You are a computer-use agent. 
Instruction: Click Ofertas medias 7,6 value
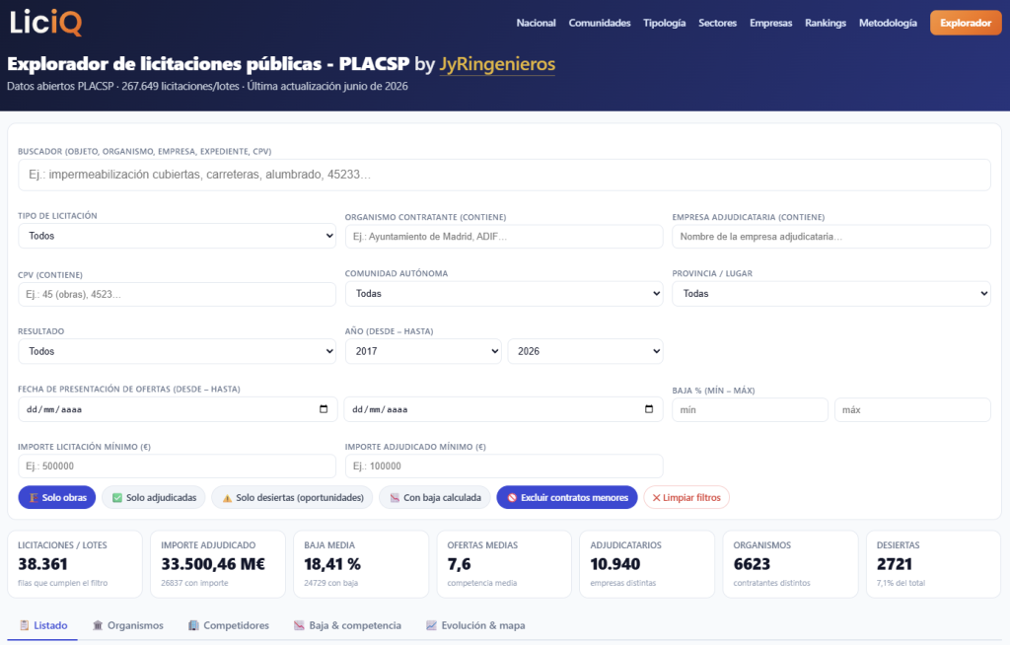[x=460, y=564]
